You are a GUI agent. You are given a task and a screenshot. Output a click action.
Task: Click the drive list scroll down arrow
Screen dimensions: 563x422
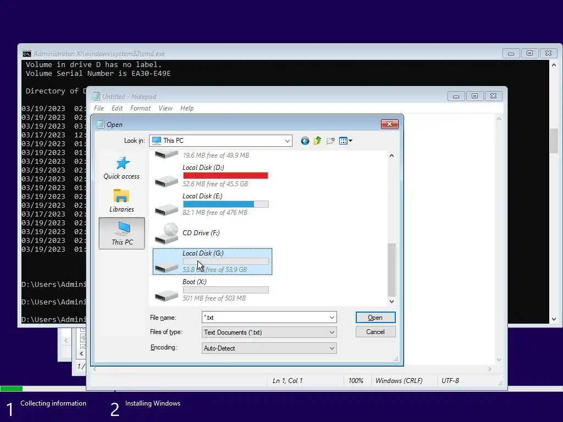(391, 302)
